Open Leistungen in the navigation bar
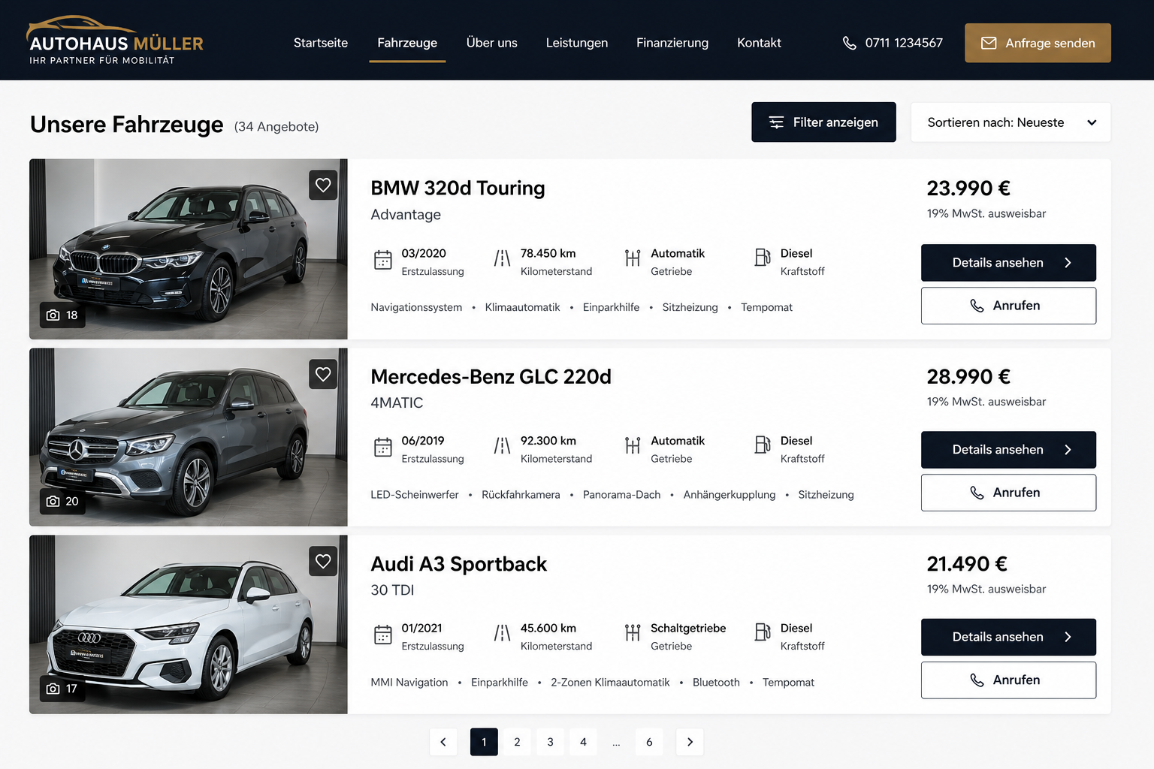Viewport: 1154px width, 769px height. tap(577, 43)
